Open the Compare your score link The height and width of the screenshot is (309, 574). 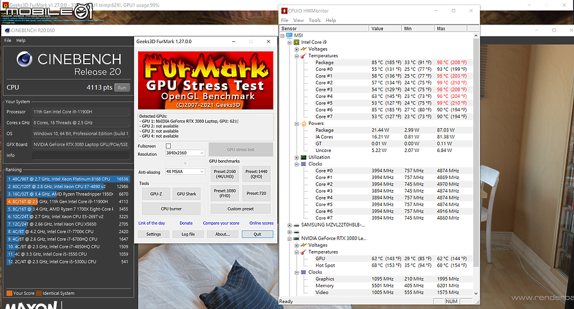pyautogui.click(x=221, y=223)
